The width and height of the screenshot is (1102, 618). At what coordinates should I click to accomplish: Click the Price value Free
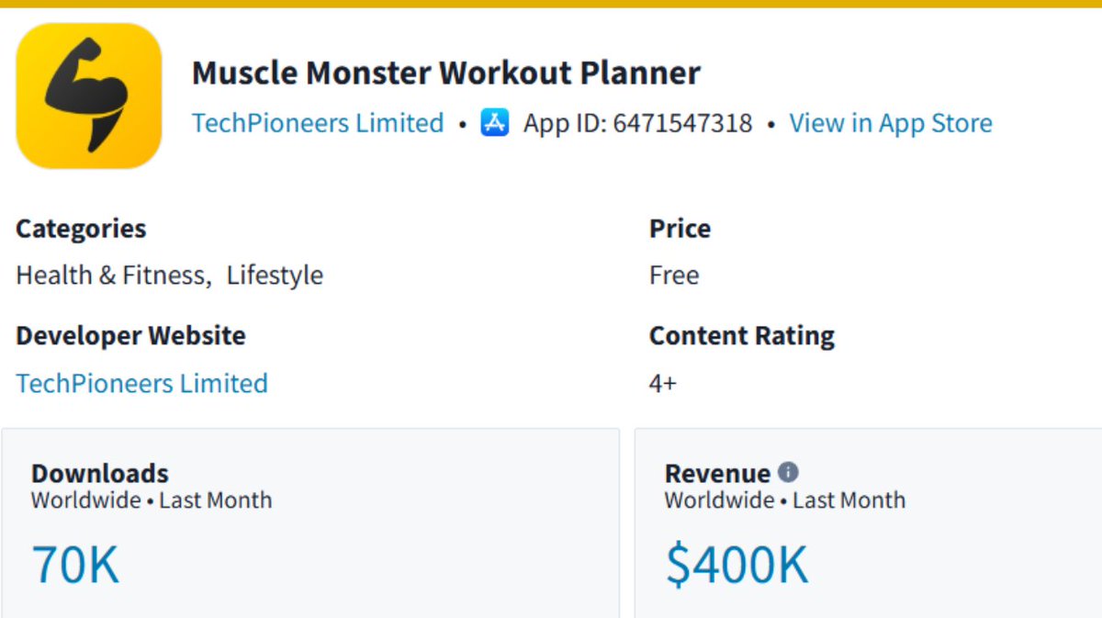(x=674, y=275)
